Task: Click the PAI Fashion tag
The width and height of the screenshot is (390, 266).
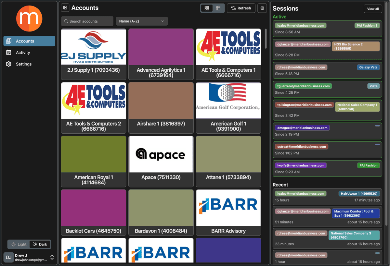Action: 368,165
